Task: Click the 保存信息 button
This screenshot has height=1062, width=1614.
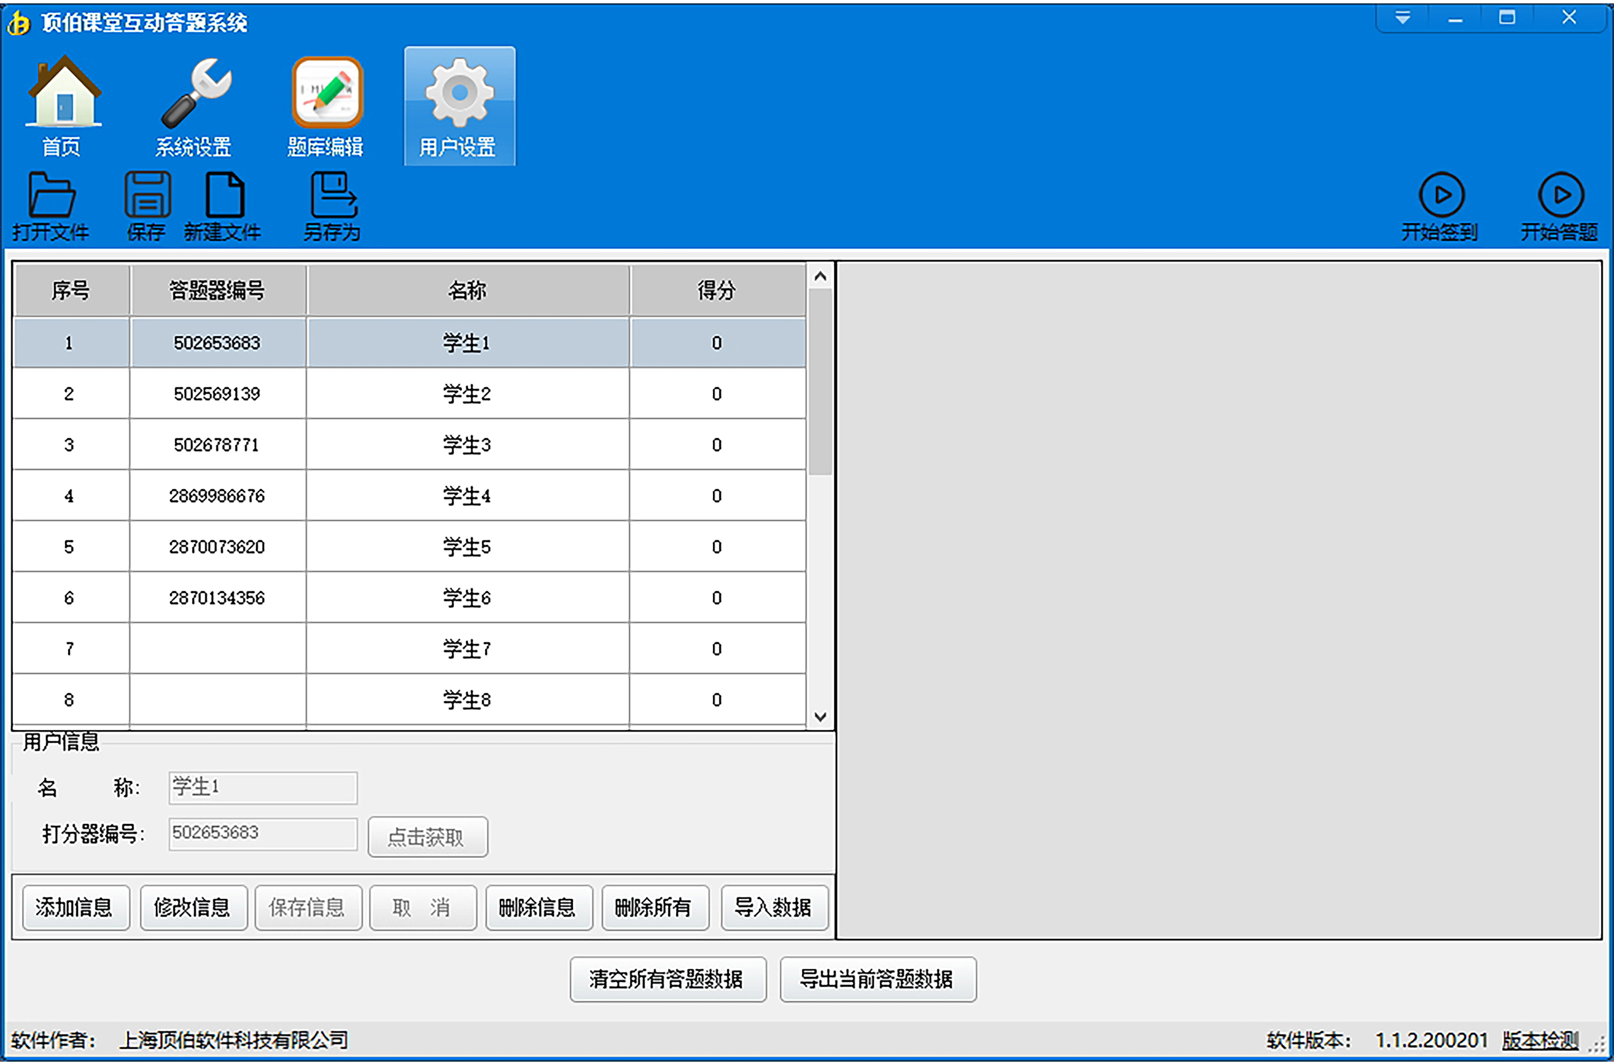Action: (x=308, y=907)
